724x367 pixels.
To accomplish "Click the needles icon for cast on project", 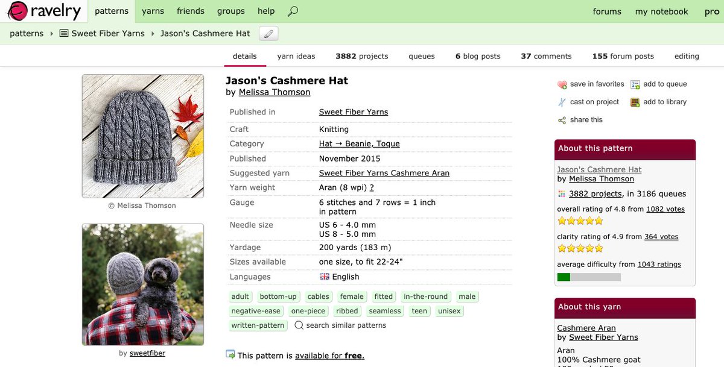I will pos(562,102).
